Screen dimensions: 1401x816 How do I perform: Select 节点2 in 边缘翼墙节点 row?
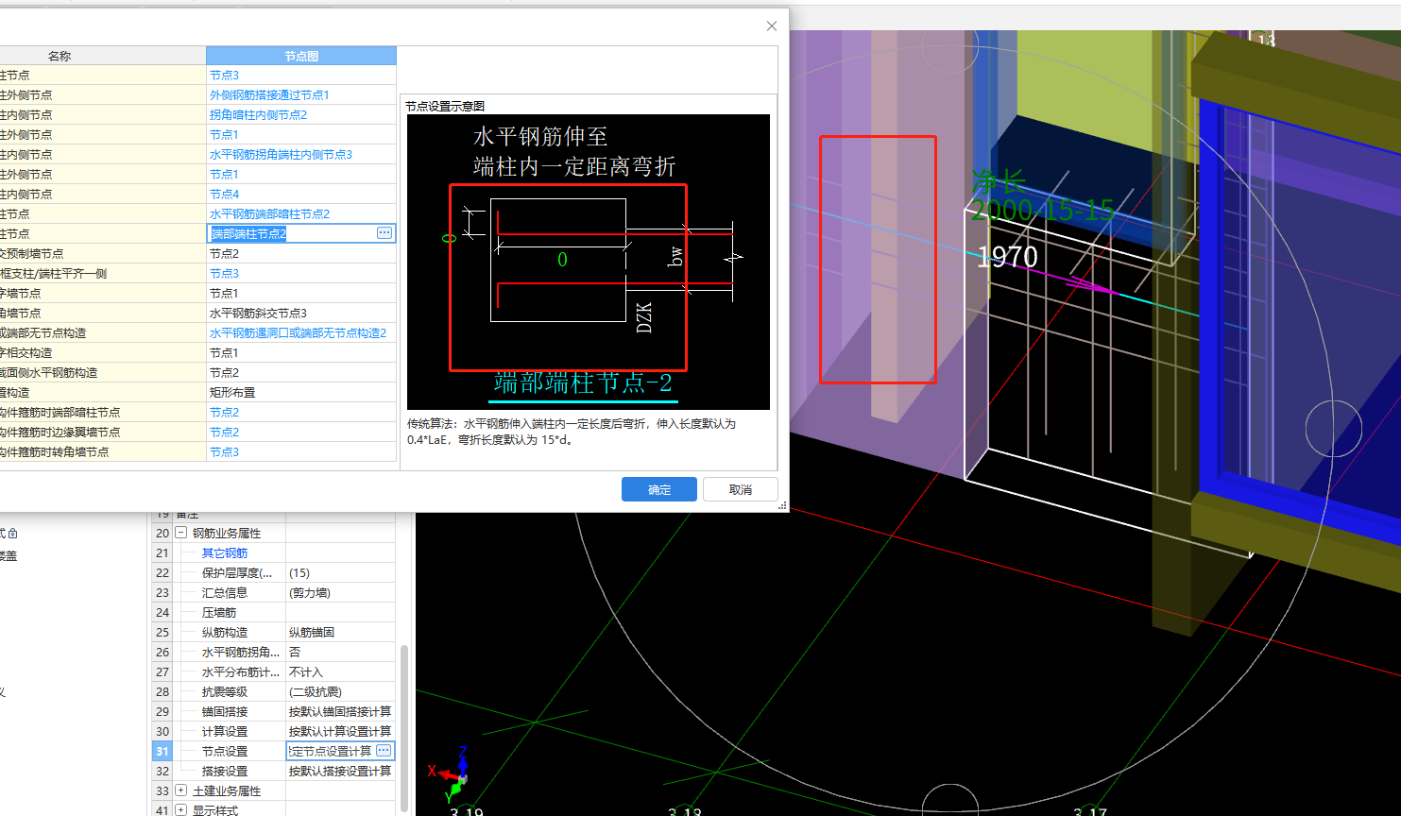301,433
